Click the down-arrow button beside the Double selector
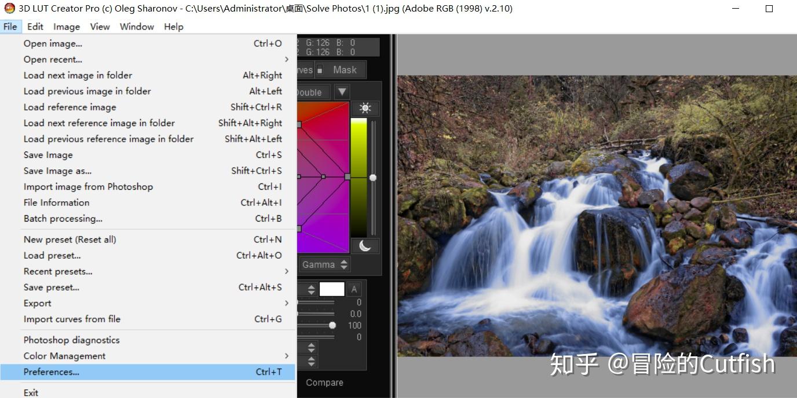Screen dimensions: 797x398 click(x=342, y=91)
